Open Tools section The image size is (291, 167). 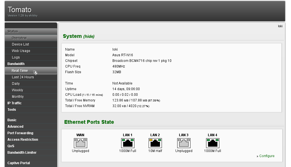click(31, 110)
